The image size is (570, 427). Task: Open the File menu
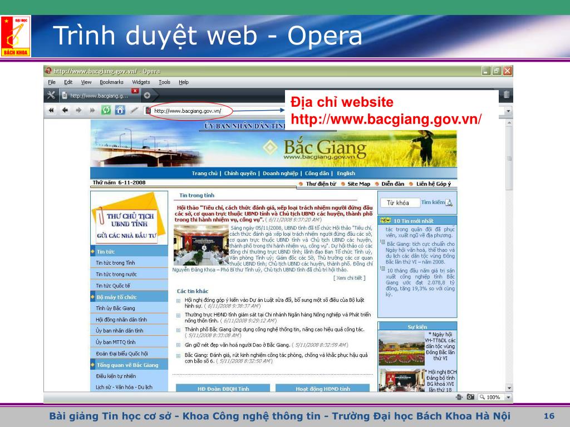pos(52,82)
